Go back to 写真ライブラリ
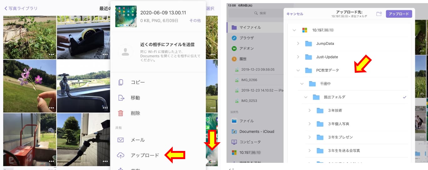 (21, 8)
